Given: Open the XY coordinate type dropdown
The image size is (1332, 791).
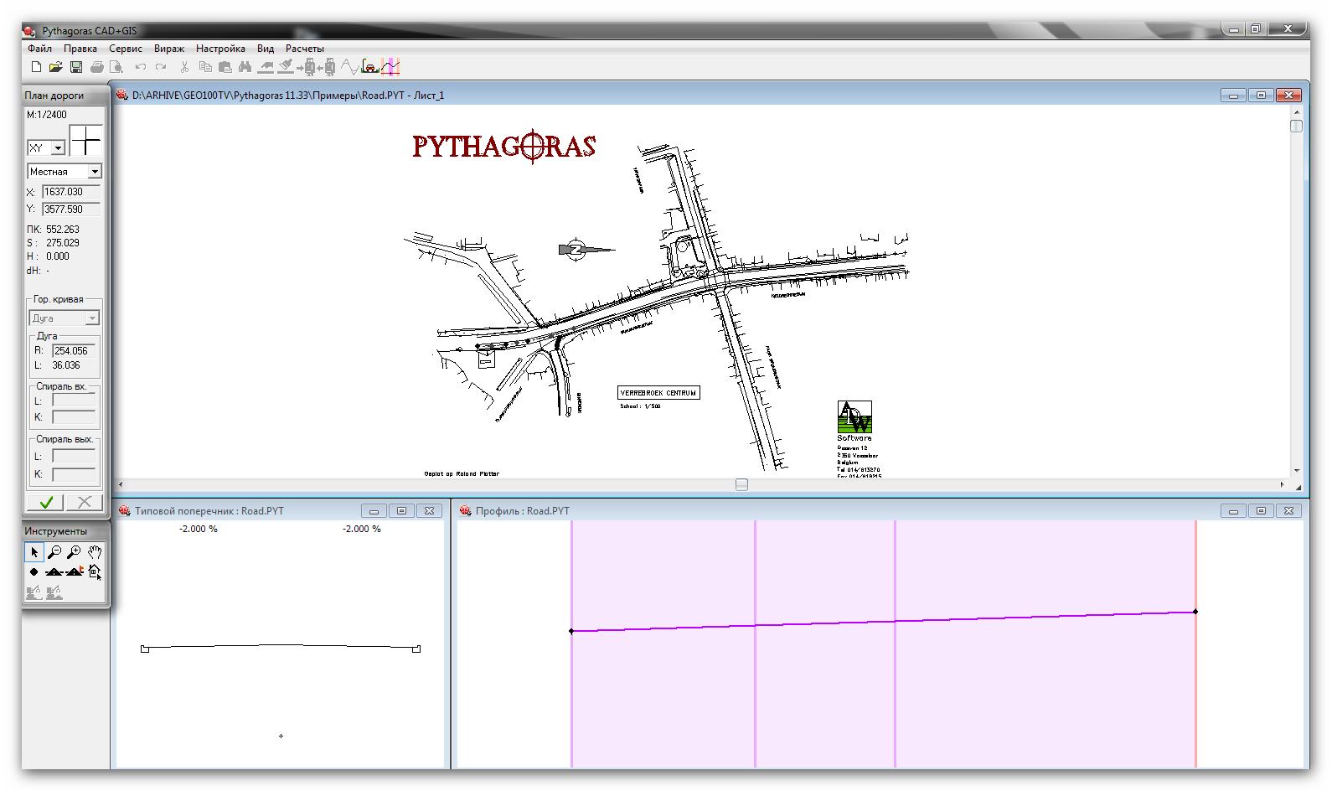Looking at the screenshot, I should (x=58, y=148).
